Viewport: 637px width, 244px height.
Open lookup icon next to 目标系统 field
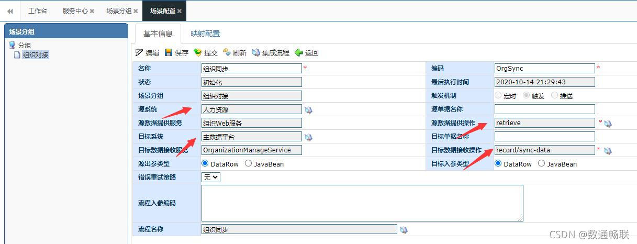click(x=308, y=137)
